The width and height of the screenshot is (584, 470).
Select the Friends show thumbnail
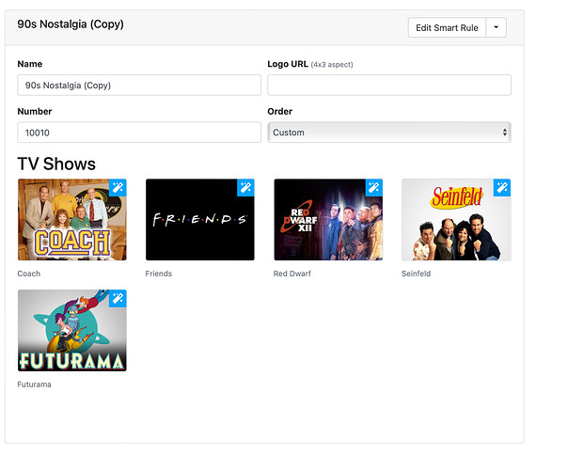pos(199,220)
